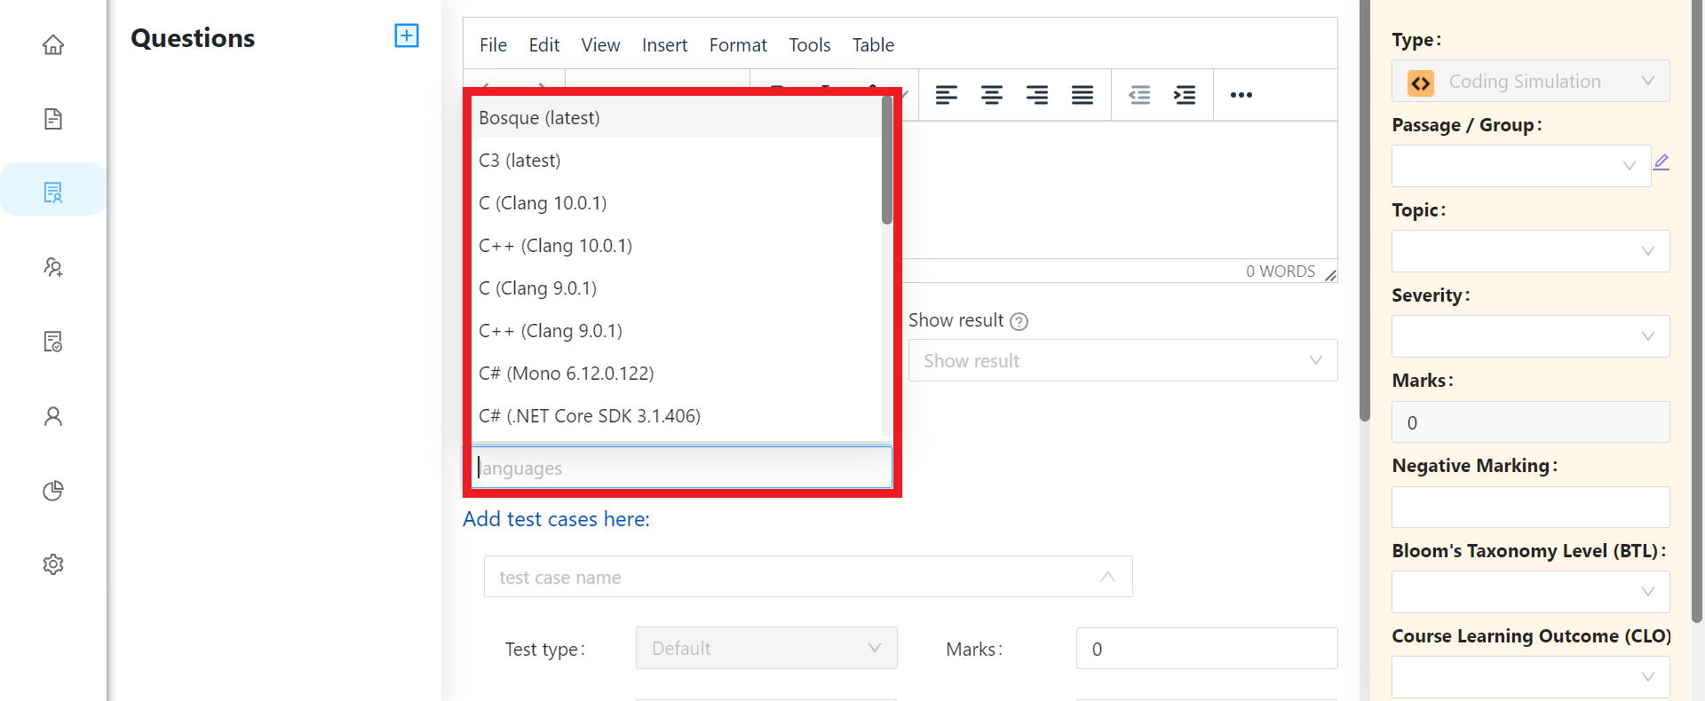
Task: Increase indent in editor toolbar
Action: (x=1185, y=95)
